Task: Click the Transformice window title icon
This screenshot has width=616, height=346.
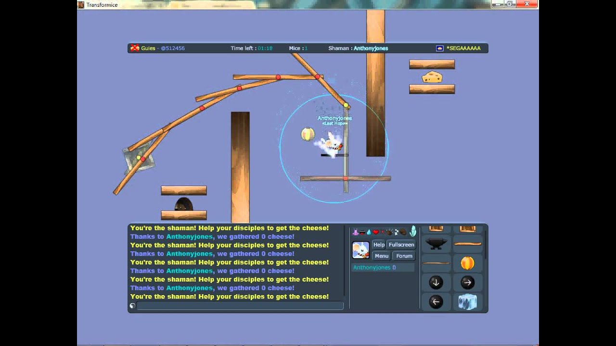Action: click(x=81, y=5)
